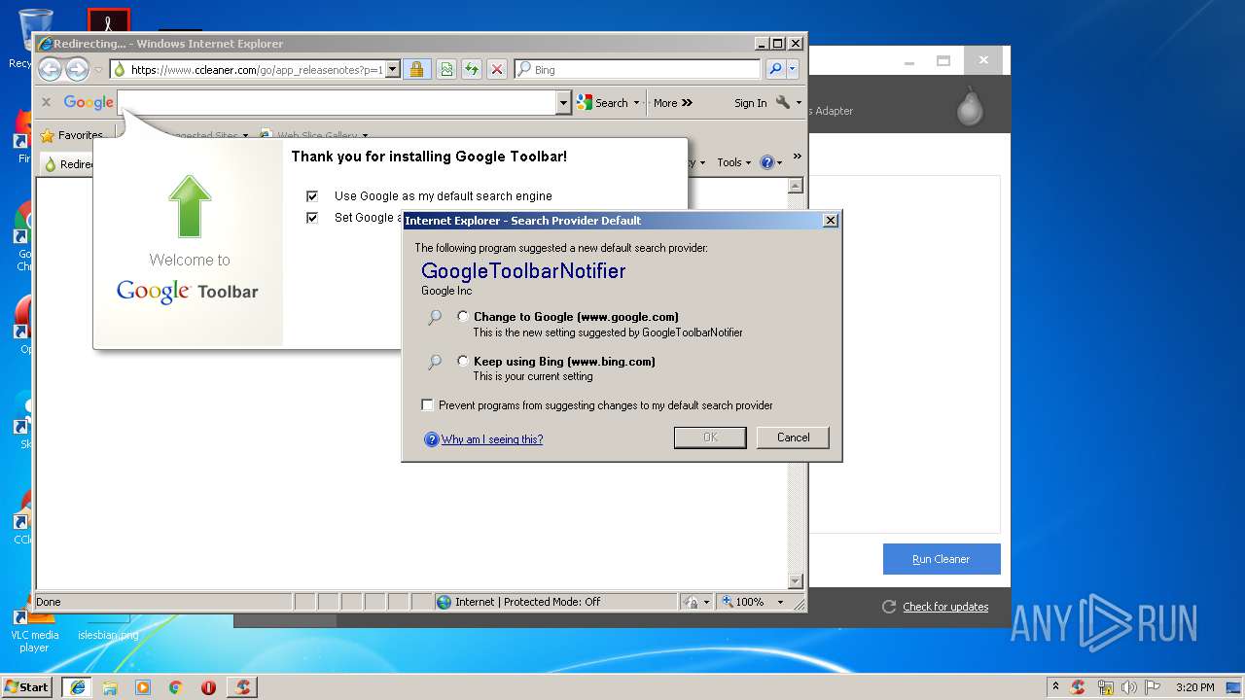The height and width of the screenshot is (700, 1245).
Task: Click the Favorites button
Action: click(x=71, y=135)
